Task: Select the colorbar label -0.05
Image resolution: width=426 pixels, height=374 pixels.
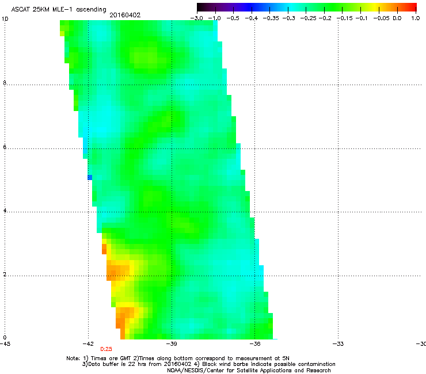Action: pos(382,18)
